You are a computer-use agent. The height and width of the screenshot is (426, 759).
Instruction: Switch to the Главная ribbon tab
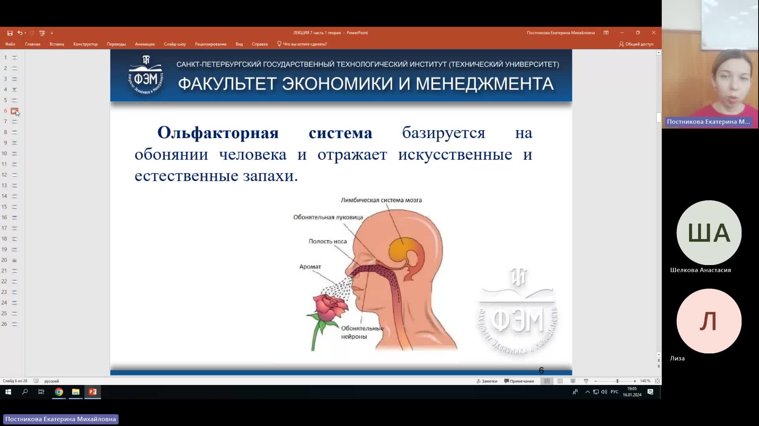coord(33,44)
